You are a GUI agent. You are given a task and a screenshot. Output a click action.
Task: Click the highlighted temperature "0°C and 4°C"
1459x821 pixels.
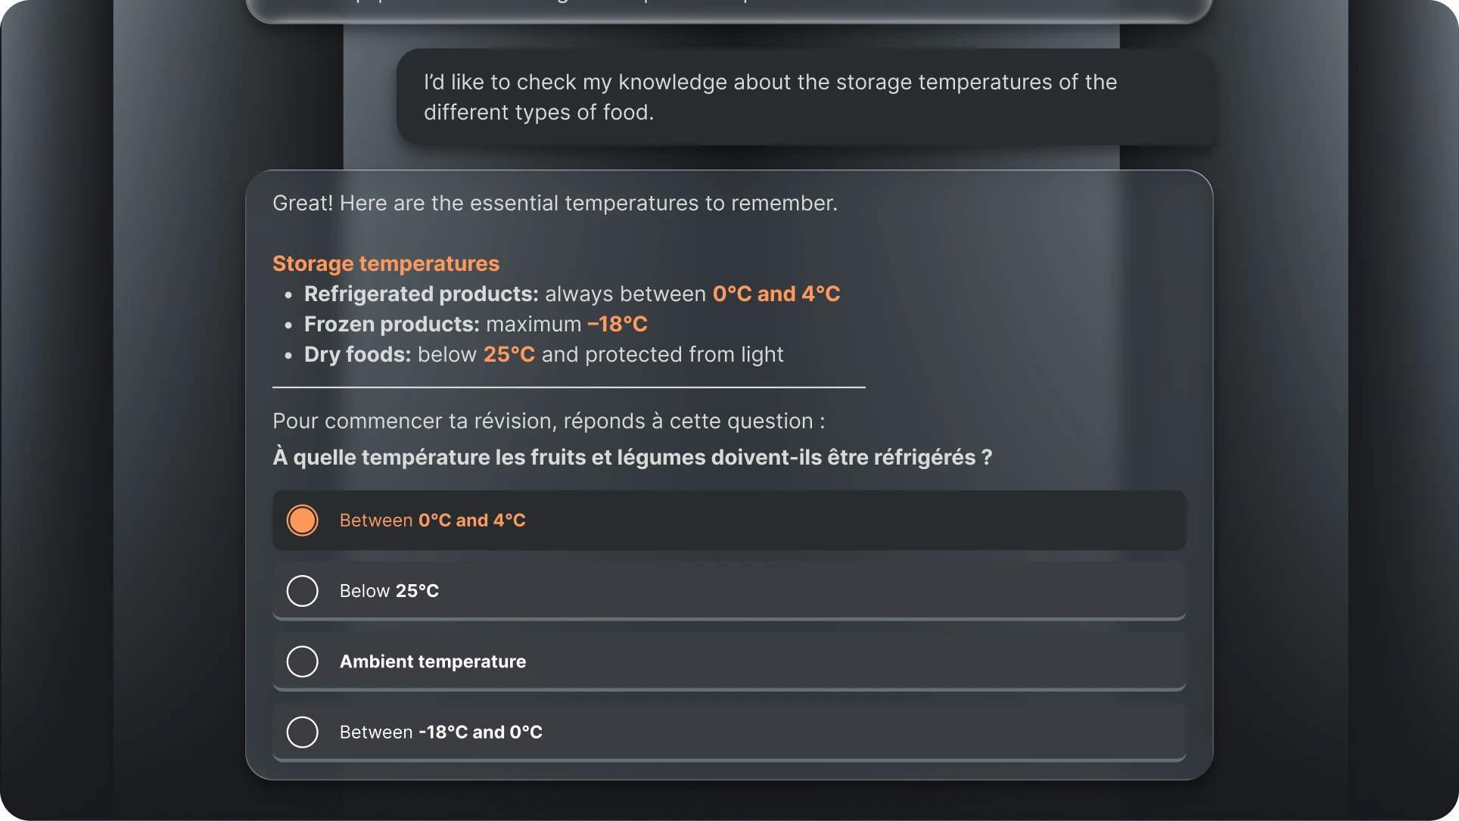pos(776,294)
